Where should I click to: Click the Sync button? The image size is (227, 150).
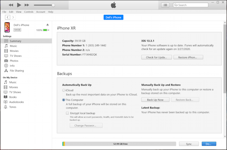[x=189, y=144]
